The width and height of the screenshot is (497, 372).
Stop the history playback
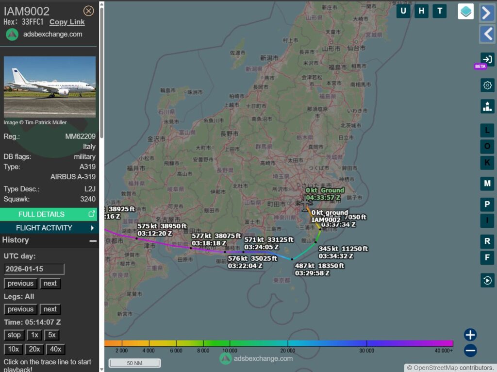pos(14,335)
